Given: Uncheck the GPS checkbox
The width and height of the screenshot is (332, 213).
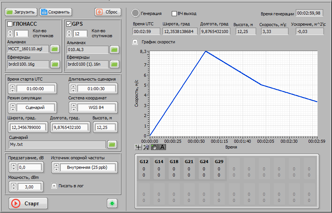Looking at the screenshot, I should tap(69, 24).
